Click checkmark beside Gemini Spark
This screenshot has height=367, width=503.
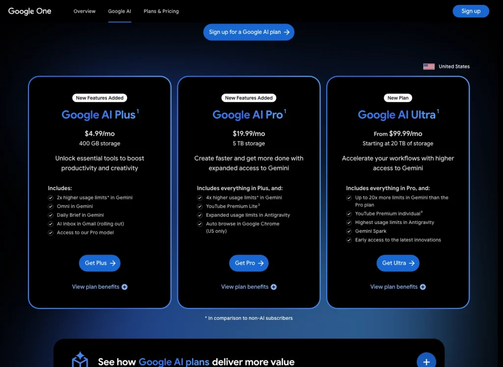(349, 231)
